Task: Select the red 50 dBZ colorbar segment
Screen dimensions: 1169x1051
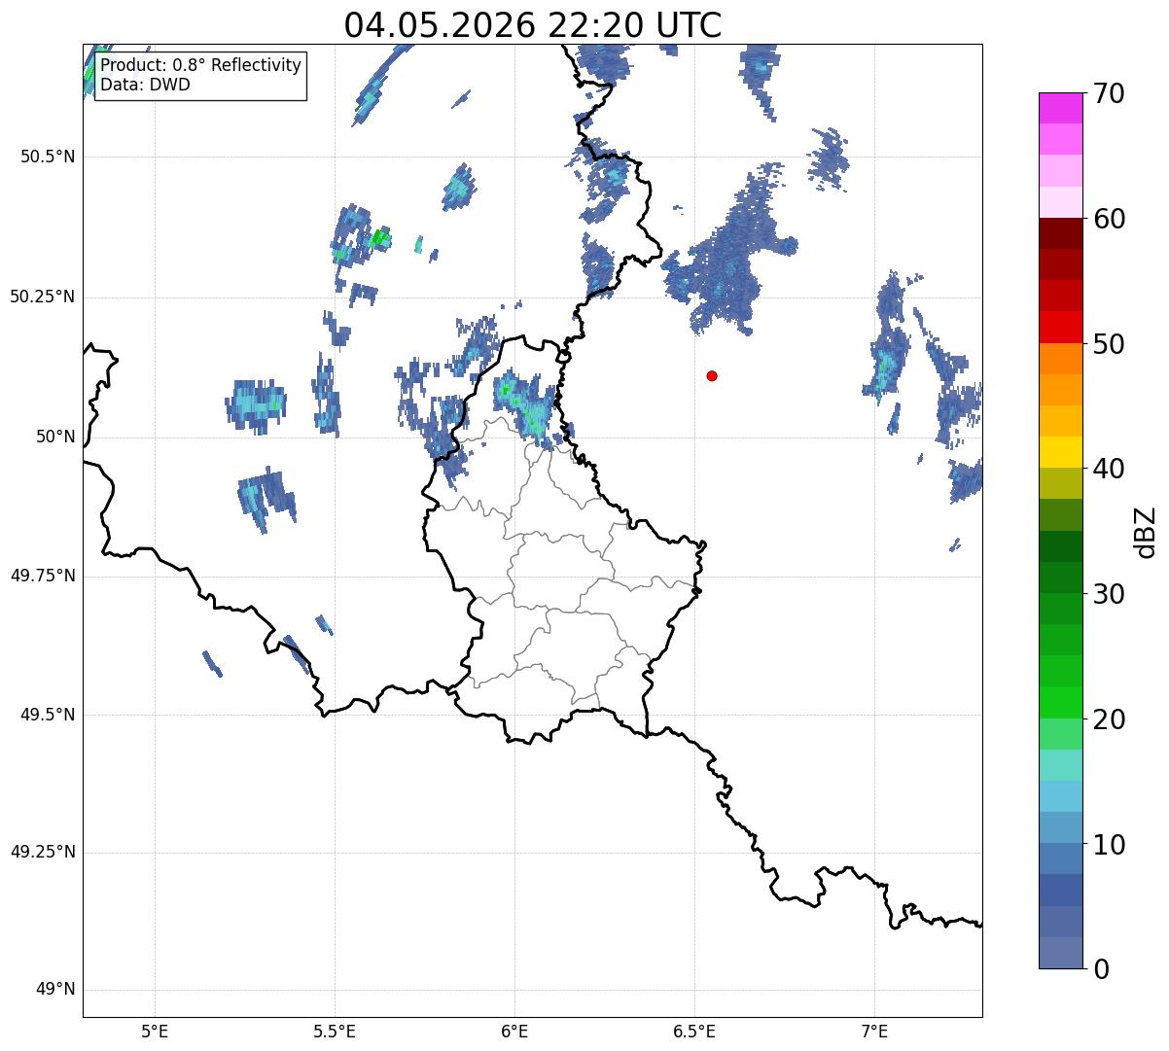Action: point(1060,327)
